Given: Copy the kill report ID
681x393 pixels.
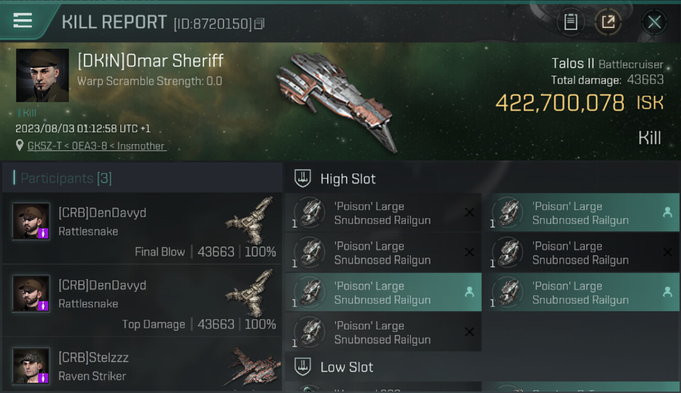Looking at the screenshot, I should click(x=259, y=24).
